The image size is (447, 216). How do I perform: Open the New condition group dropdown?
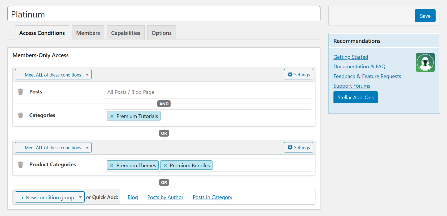(x=50, y=197)
